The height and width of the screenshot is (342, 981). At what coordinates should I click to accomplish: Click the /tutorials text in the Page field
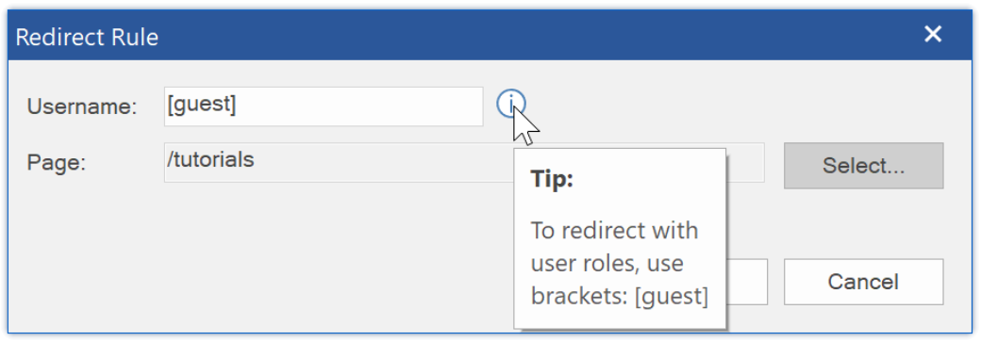(211, 160)
